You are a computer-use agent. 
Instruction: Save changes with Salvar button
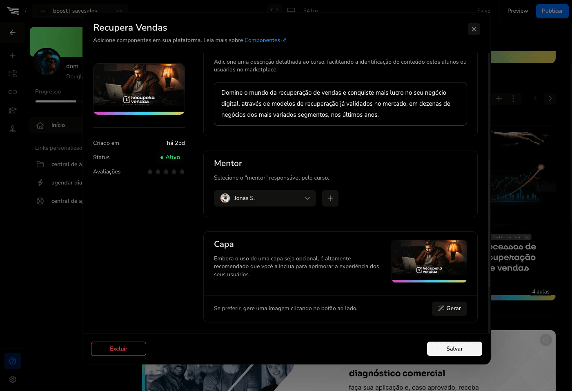454,349
